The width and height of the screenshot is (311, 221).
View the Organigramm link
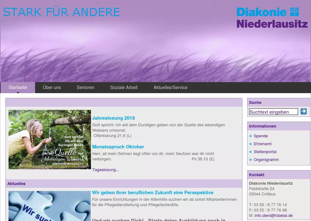click(x=266, y=160)
